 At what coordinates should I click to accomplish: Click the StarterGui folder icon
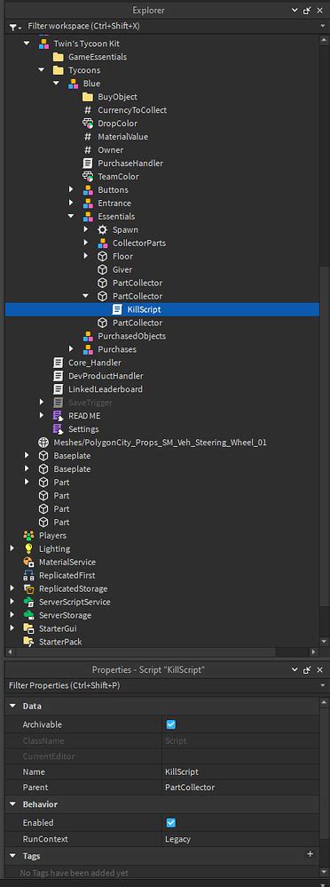(x=28, y=628)
